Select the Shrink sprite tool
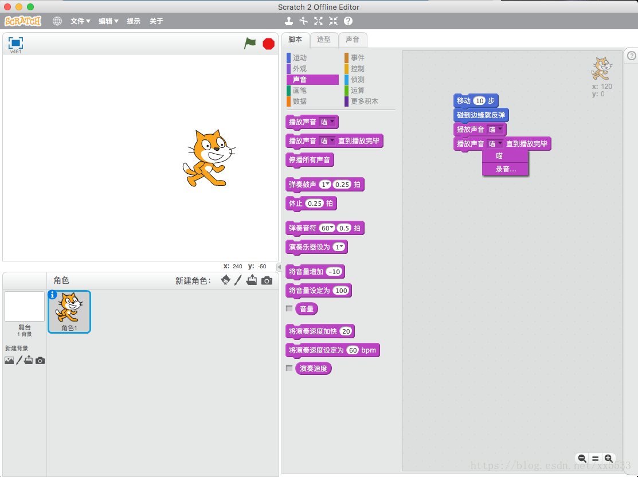 [333, 21]
